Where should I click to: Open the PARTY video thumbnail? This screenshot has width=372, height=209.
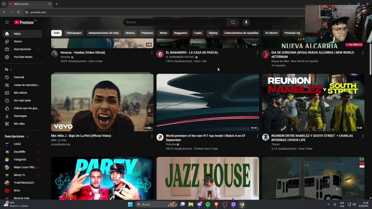[102, 179]
